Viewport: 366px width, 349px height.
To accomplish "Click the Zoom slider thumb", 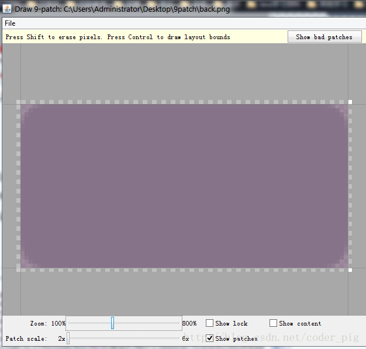I will tap(112, 323).
